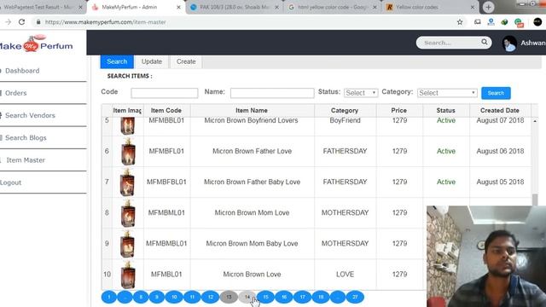Click the Created Date column header
Image resolution: width=546 pixels, height=307 pixels.
coord(500,110)
